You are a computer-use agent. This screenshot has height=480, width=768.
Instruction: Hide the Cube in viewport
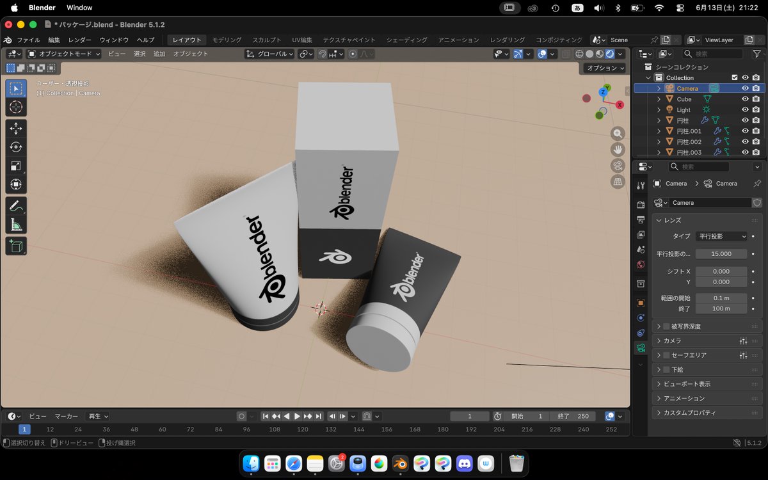click(x=745, y=99)
